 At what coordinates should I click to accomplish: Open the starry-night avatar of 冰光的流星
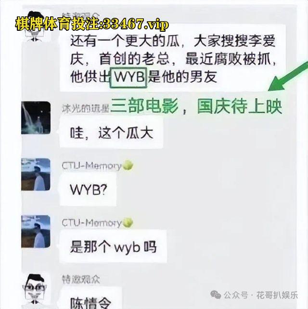(x=36, y=118)
